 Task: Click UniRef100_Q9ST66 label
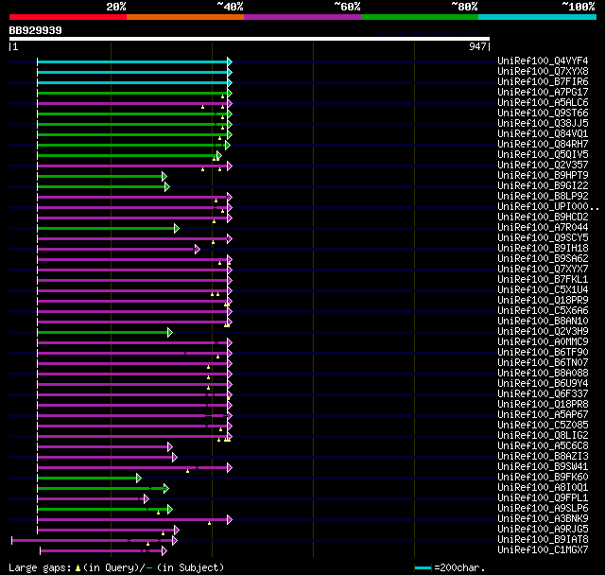point(543,113)
